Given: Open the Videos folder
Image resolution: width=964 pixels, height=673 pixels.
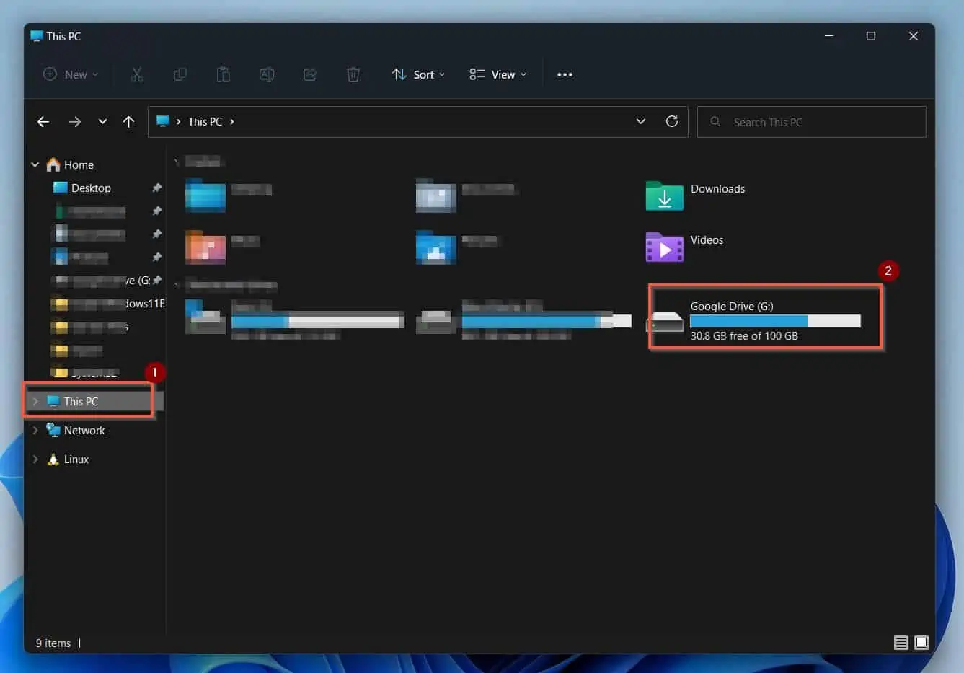Looking at the screenshot, I should [685, 247].
